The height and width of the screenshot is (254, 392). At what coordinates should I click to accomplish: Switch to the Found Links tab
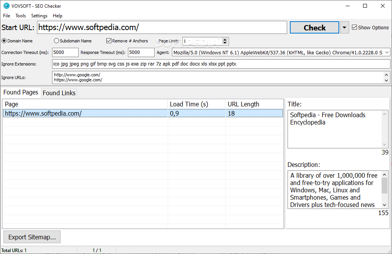(x=59, y=93)
